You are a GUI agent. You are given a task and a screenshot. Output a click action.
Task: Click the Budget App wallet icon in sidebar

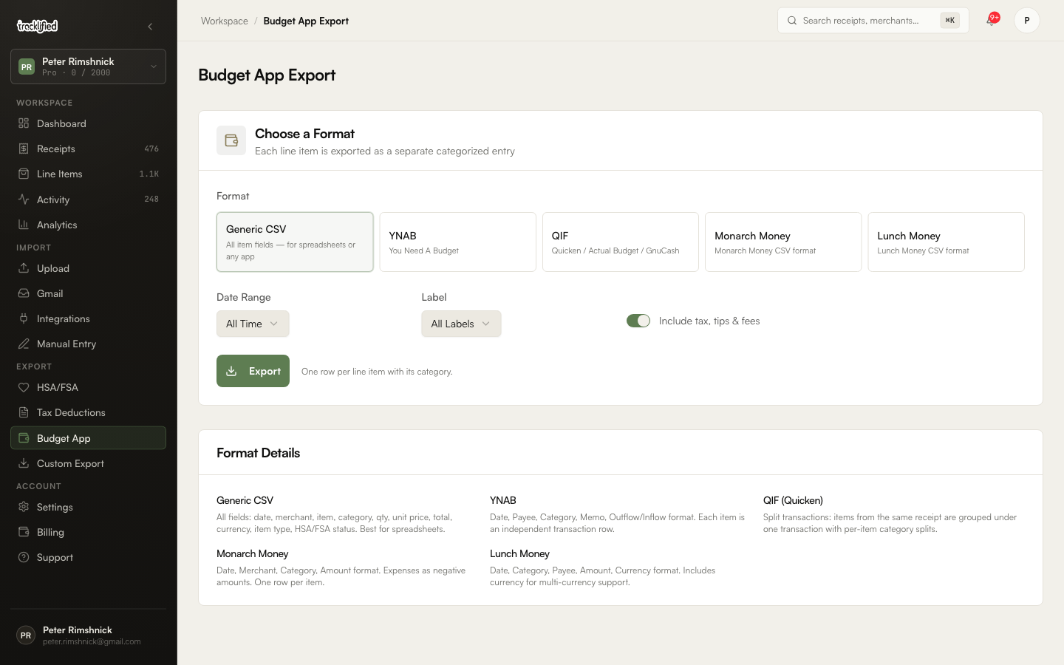coord(24,438)
